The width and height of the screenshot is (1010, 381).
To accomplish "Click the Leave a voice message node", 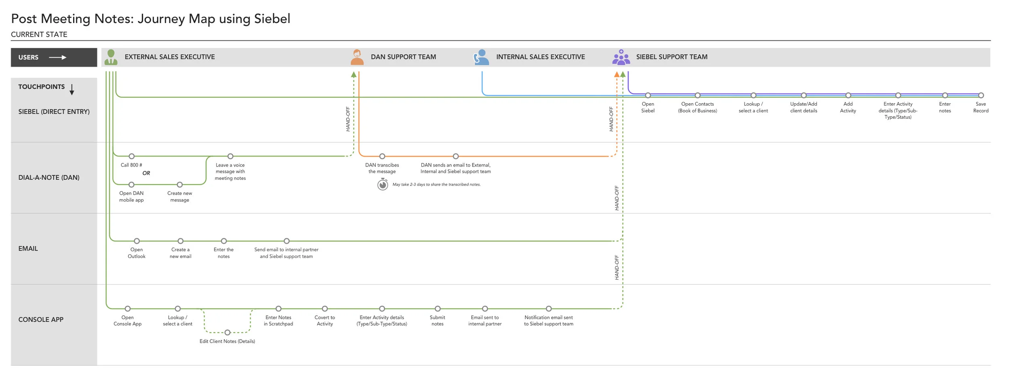I will coord(230,156).
